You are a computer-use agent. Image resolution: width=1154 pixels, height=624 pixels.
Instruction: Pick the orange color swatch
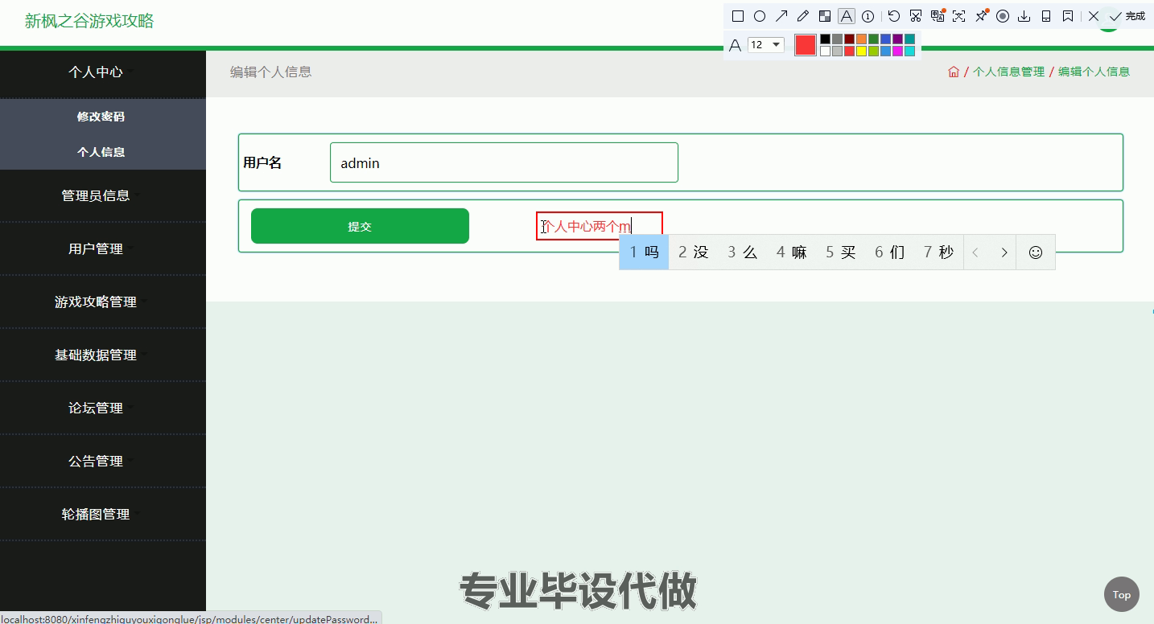click(861, 39)
